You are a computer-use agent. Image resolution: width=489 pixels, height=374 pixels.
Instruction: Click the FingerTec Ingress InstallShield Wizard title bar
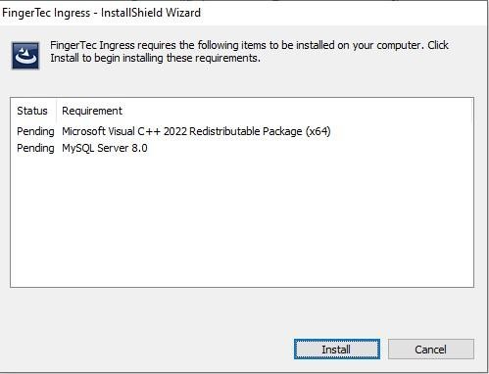(243, 13)
